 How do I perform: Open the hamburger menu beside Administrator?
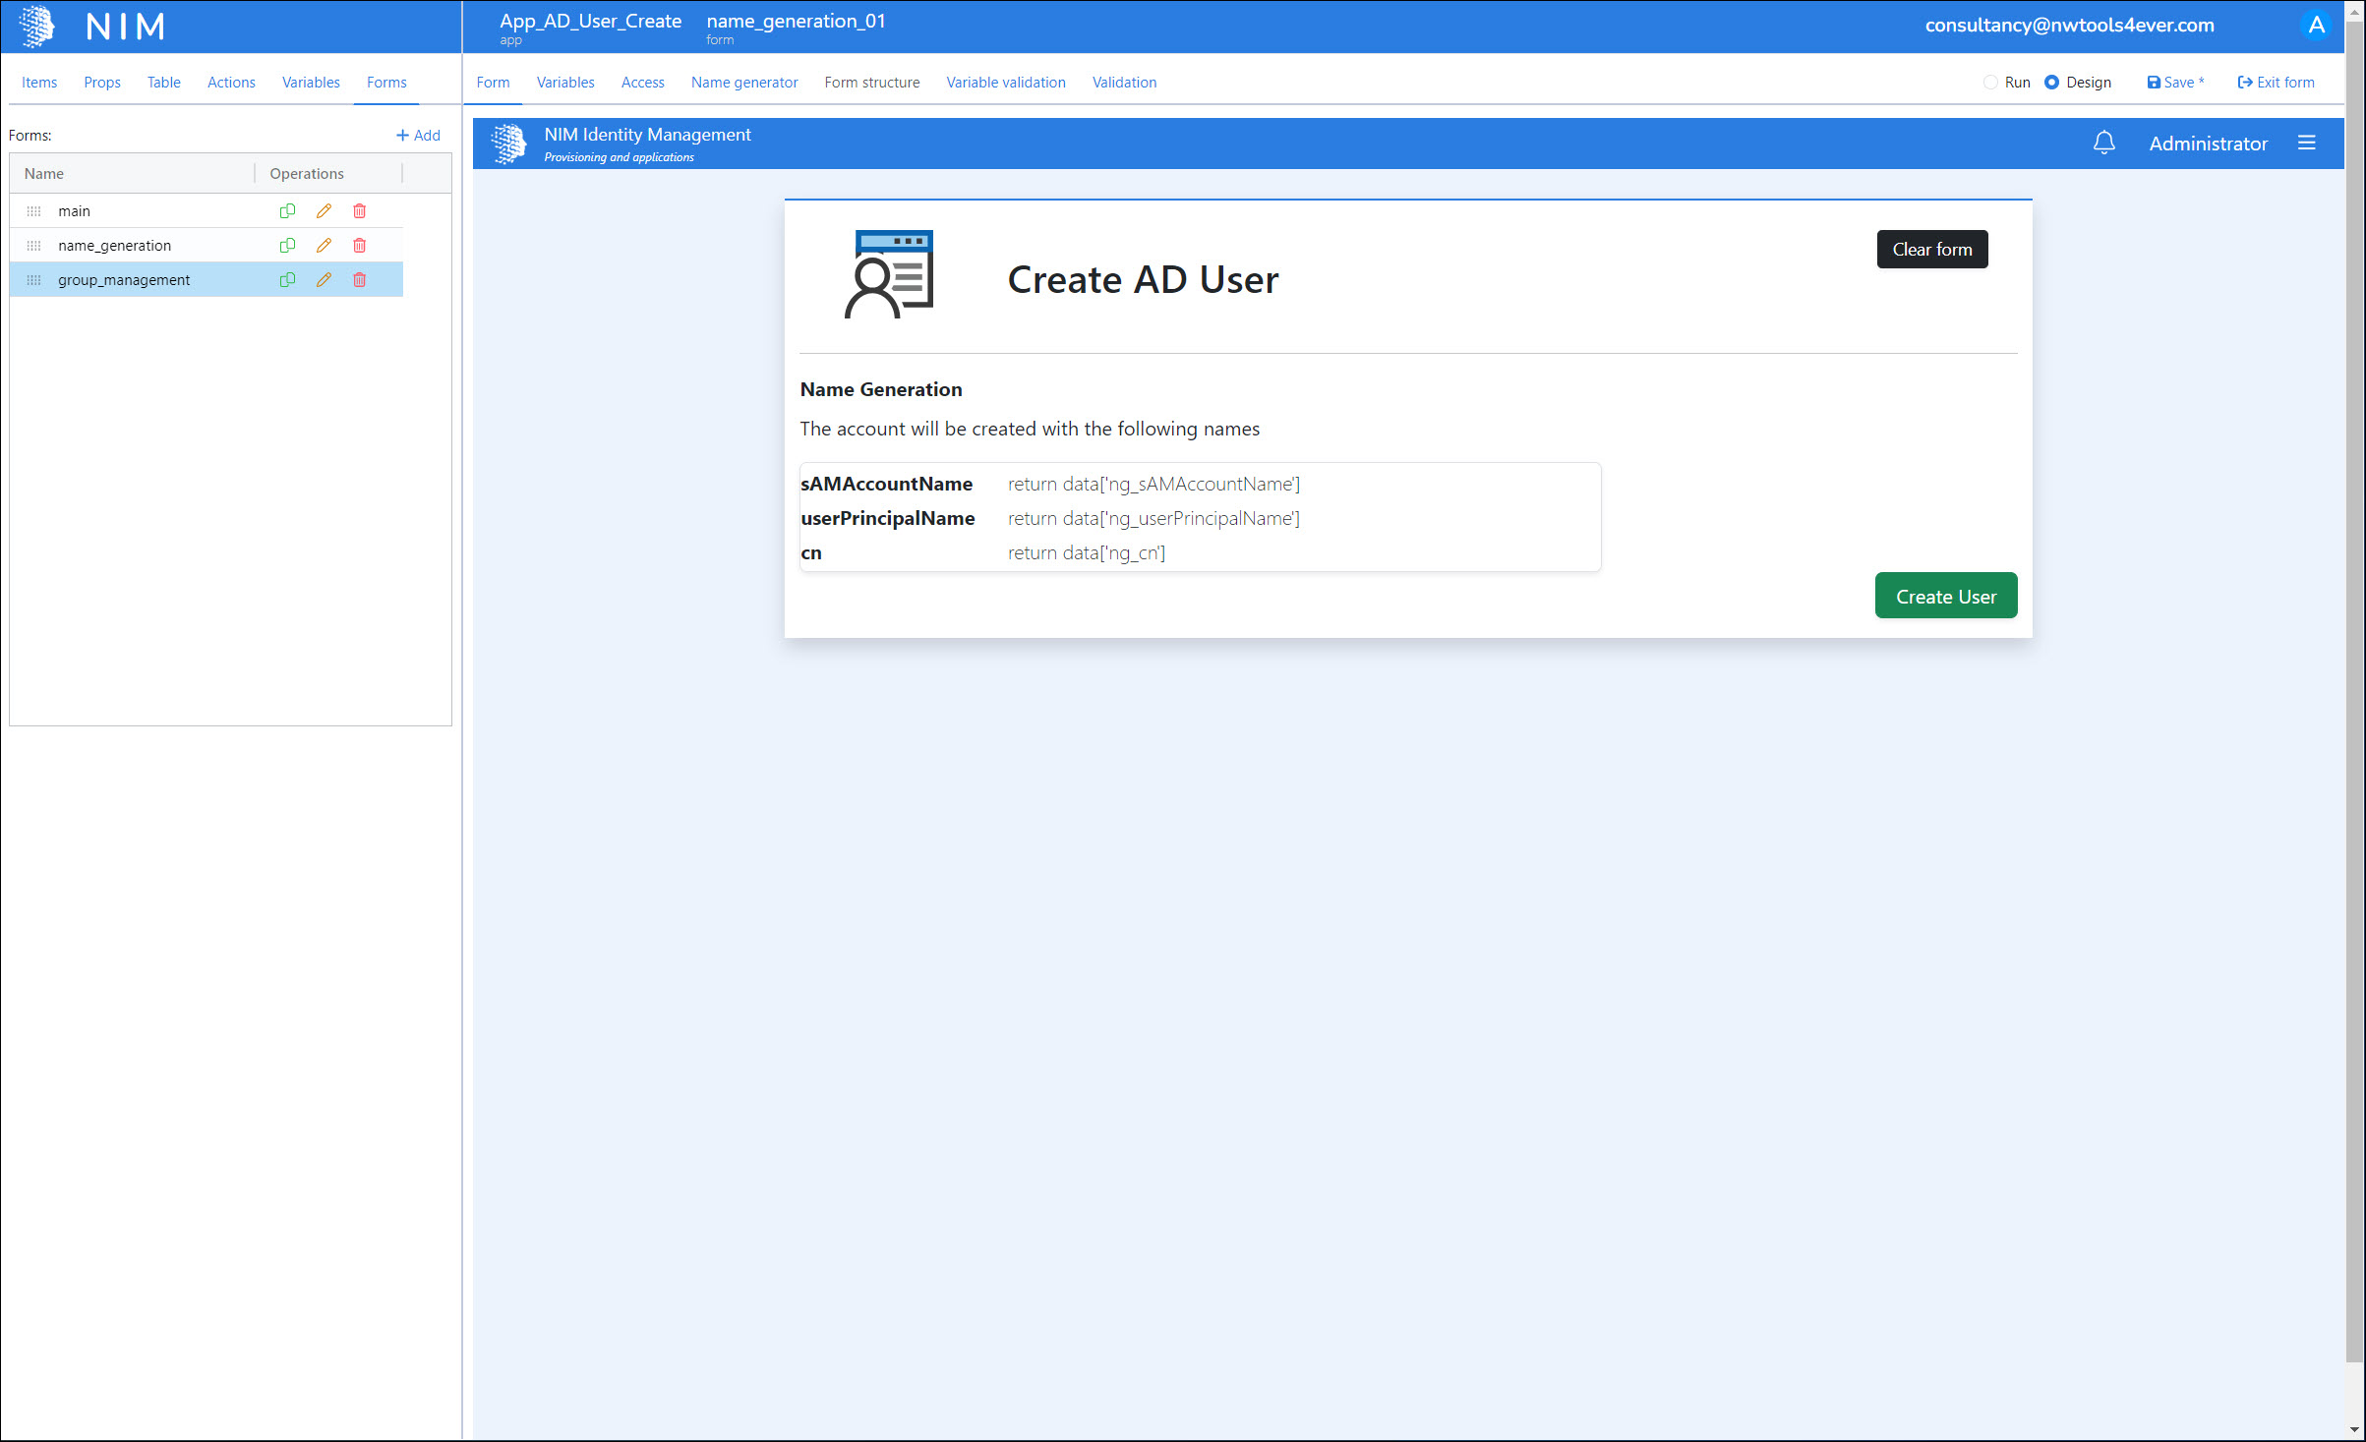tap(2306, 144)
